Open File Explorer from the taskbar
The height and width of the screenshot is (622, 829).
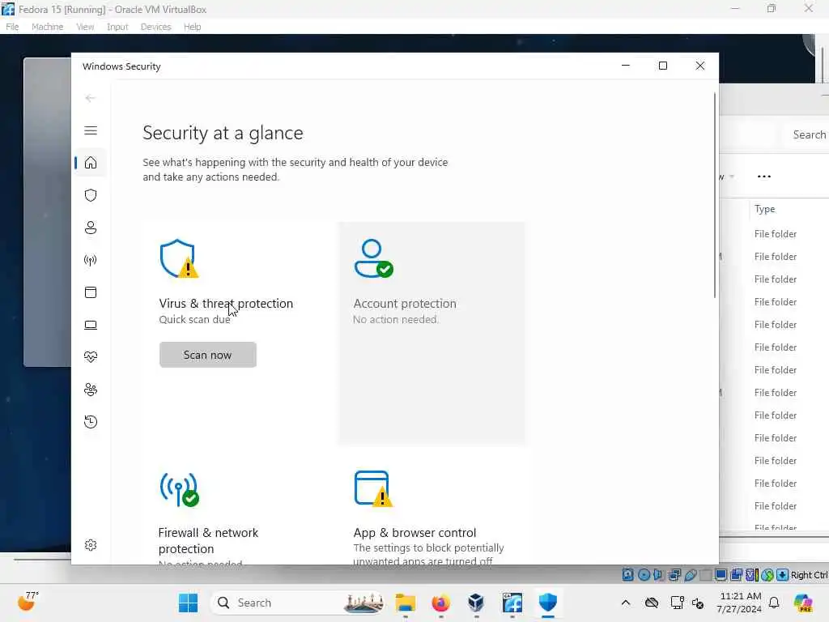[406, 603]
